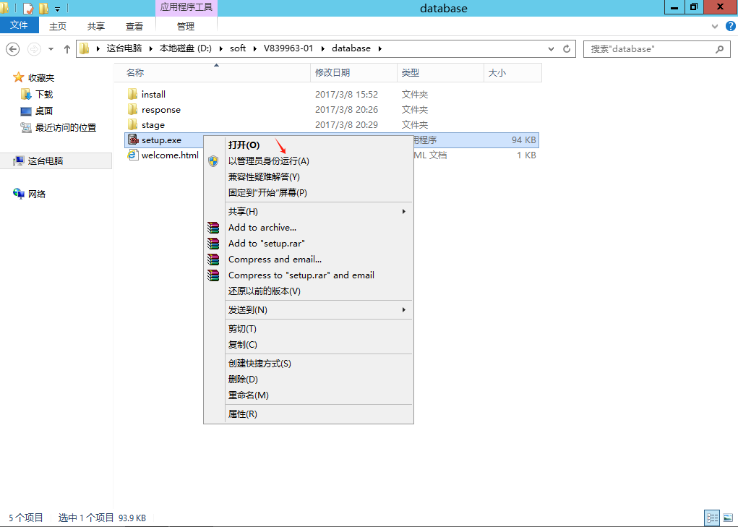Viewport: 738px width, 527px height.
Task: Switch to the 主页 ribbon tab
Action: click(58, 26)
